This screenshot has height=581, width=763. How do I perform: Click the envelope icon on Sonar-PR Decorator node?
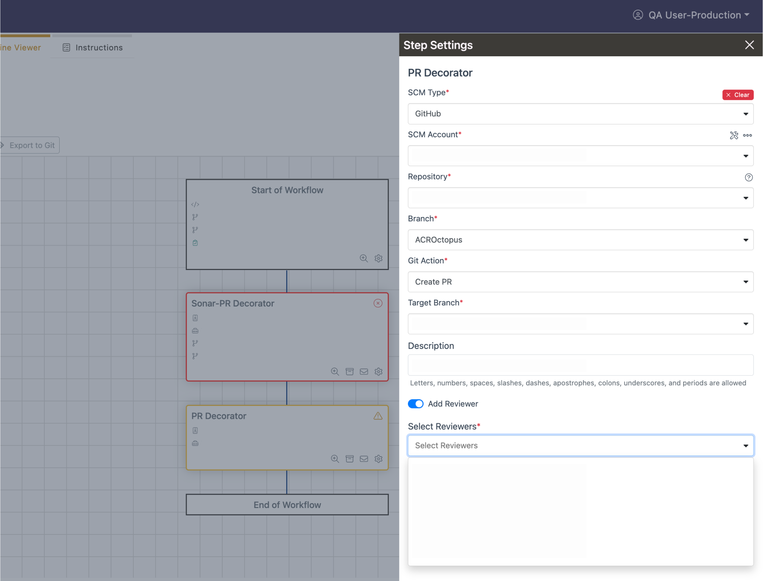364,371
